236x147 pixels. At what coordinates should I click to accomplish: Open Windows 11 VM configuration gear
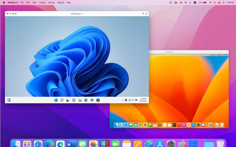click(146, 14)
